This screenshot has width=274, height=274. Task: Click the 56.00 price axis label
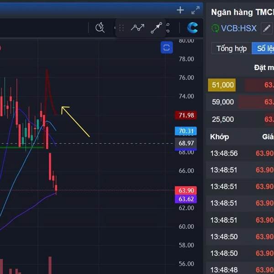pos(186,263)
